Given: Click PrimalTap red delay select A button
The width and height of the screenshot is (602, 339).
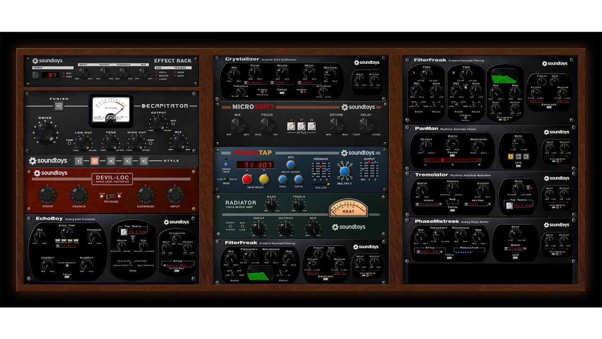Looking at the screenshot, I should [247, 179].
